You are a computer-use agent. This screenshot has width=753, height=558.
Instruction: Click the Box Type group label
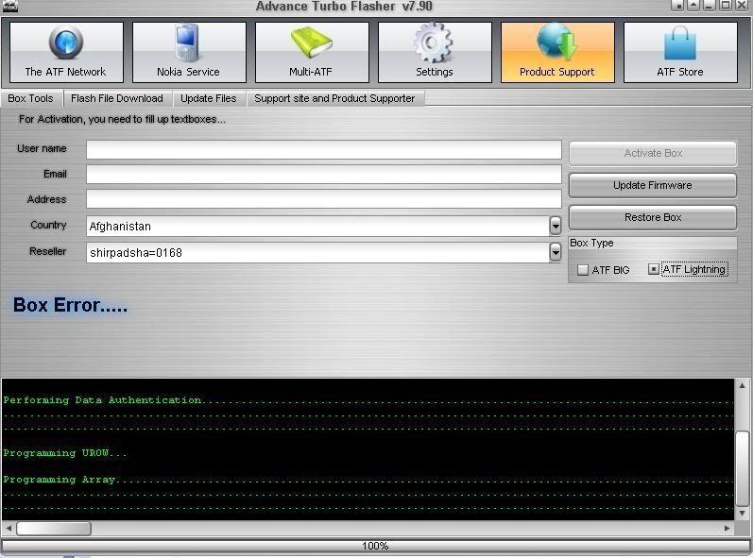591,243
